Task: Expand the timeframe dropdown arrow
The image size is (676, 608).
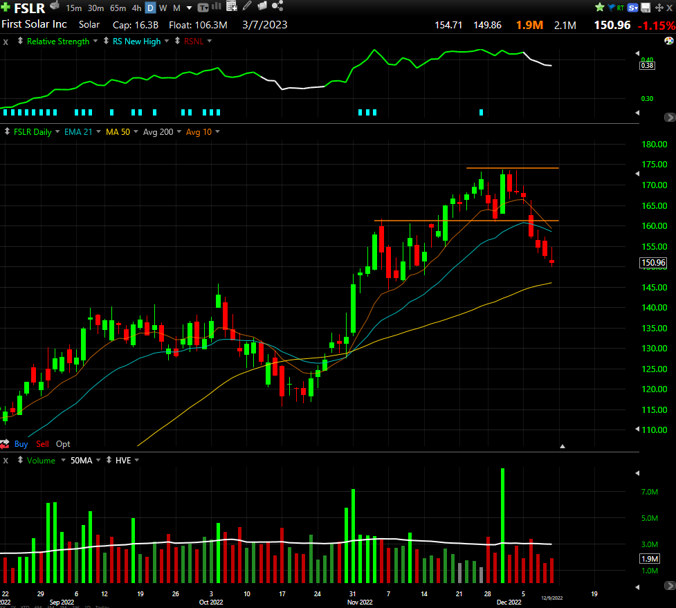Action: tap(189, 8)
